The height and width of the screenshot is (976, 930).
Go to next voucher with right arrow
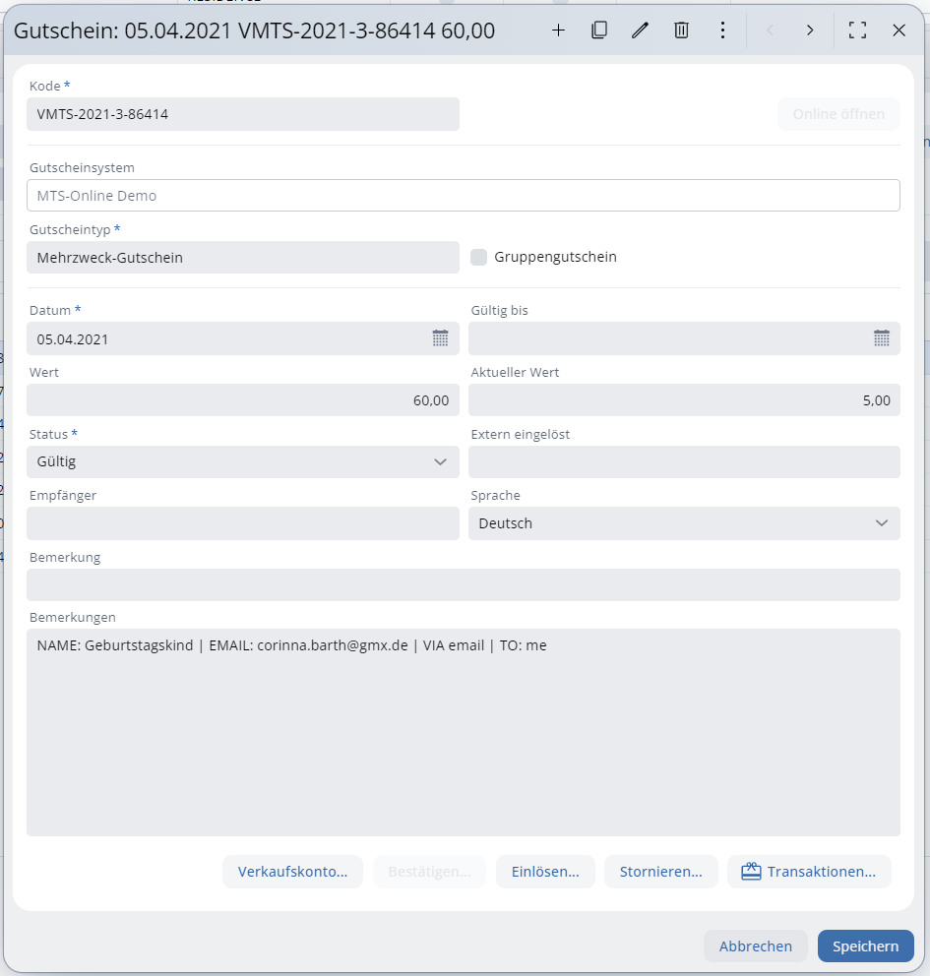click(810, 30)
